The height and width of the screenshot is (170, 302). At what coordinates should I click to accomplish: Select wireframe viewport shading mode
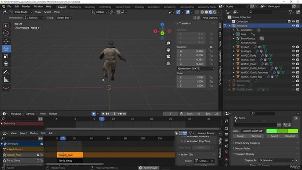tap(202, 12)
